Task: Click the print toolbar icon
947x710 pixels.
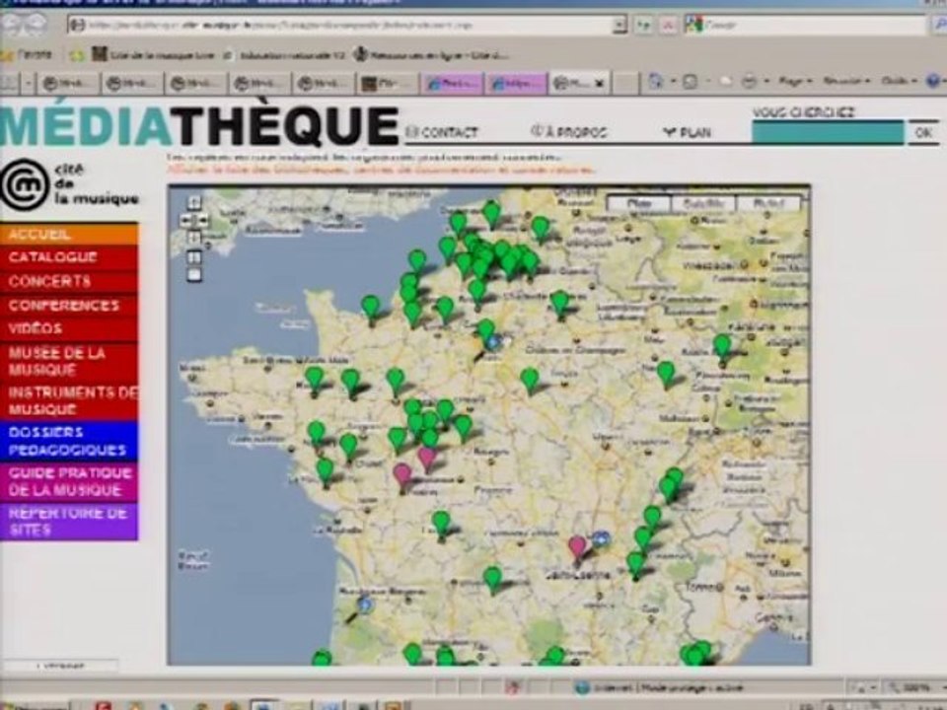Action: pyautogui.click(x=750, y=81)
